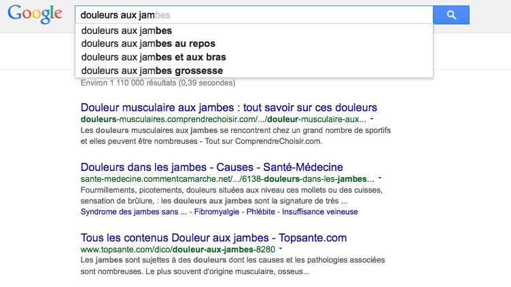
Task: Expand dropdown arrow beside commentcamarche.net URL
Action: click(380, 178)
